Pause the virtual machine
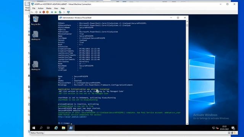Image resolution: width=244 pixels, height=137 pixels. pyautogui.click(x=52, y=12)
